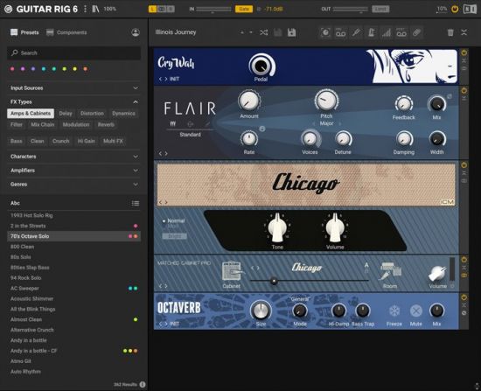481x391 pixels.
Task: Open the three-dot main menu
Action: tap(86, 9)
